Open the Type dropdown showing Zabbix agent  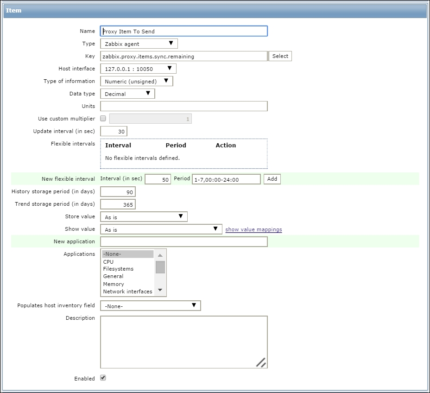tap(139, 44)
